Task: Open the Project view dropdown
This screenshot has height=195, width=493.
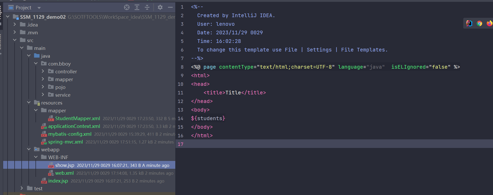Action: tap(39, 8)
